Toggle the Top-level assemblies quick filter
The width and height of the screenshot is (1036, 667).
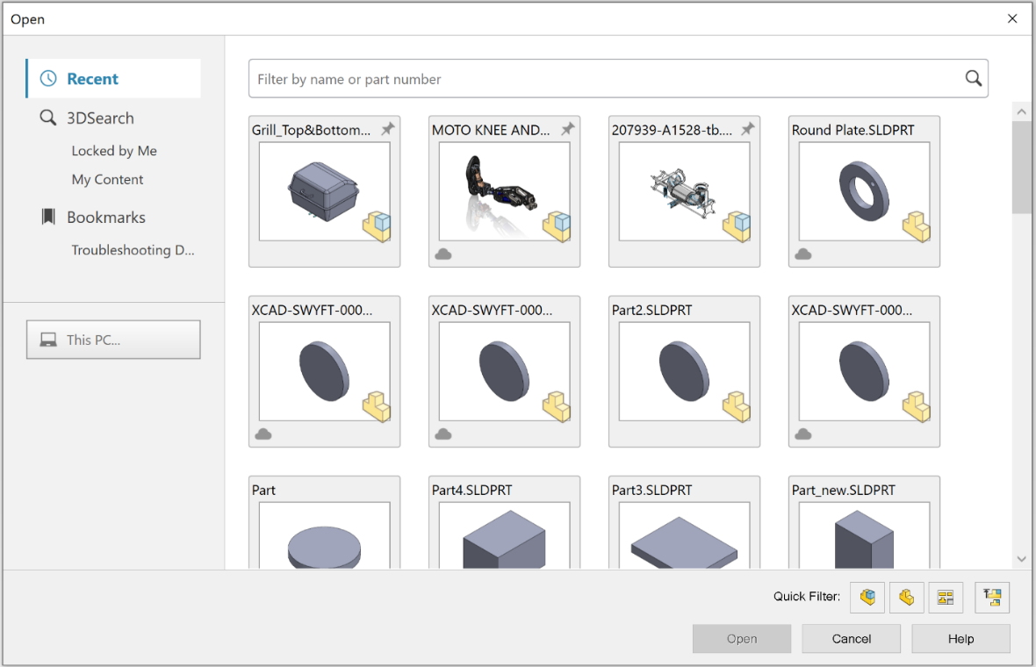992,598
